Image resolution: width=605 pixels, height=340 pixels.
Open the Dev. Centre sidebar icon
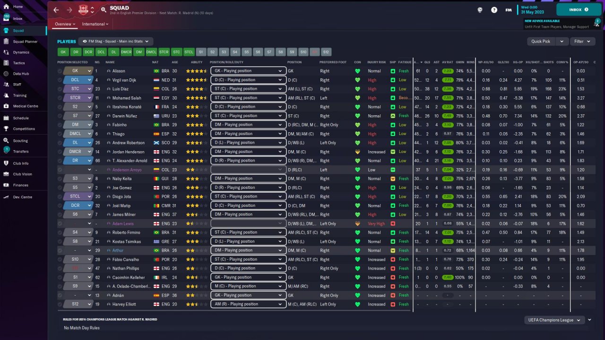pos(6,197)
